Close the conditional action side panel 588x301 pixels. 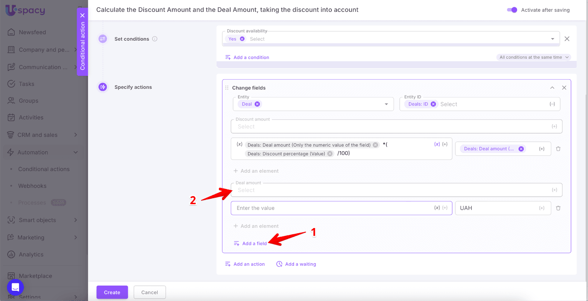[x=82, y=15]
